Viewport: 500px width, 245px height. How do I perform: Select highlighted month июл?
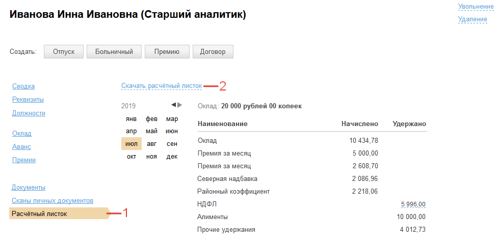tap(131, 144)
